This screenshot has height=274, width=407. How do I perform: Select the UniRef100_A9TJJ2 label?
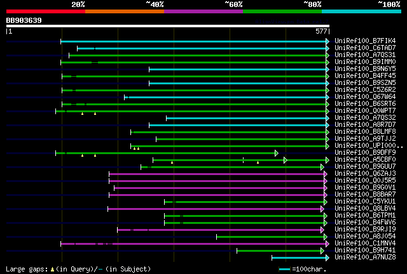[365, 139]
